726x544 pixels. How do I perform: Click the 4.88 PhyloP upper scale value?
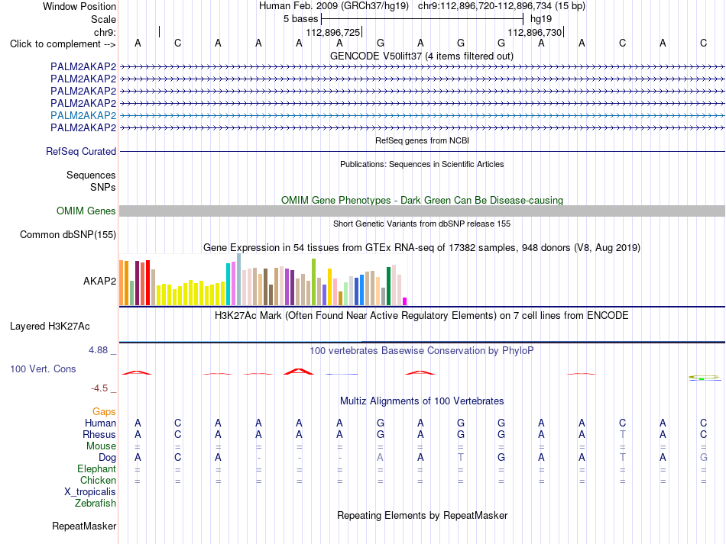[x=98, y=350]
